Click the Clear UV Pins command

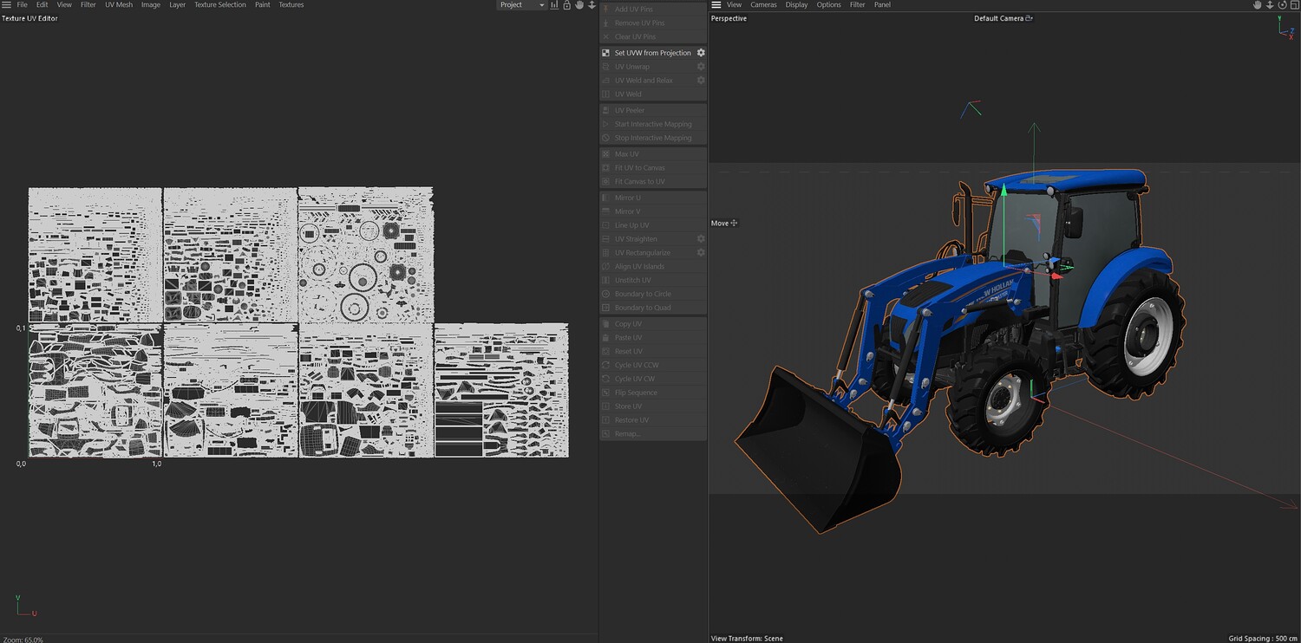(653, 37)
